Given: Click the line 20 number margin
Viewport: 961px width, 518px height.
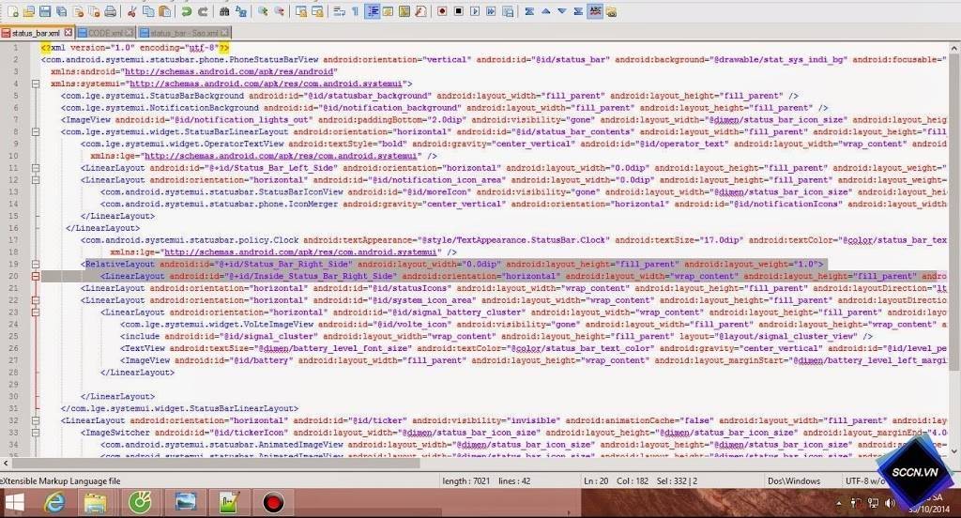Looking at the screenshot, I should [x=15, y=277].
